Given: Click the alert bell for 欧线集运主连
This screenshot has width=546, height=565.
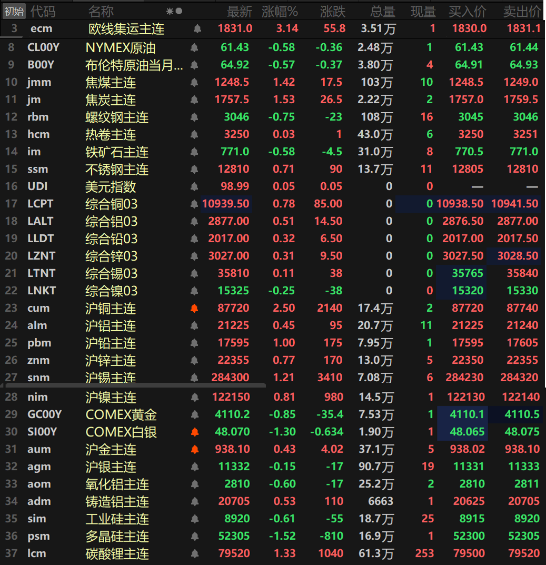Looking at the screenshot, I should (x=197, y=29).
